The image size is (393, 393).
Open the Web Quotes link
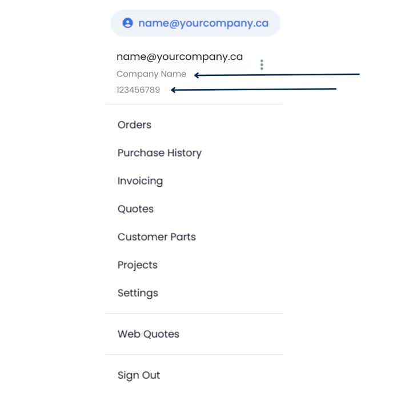tap(149, 334)
